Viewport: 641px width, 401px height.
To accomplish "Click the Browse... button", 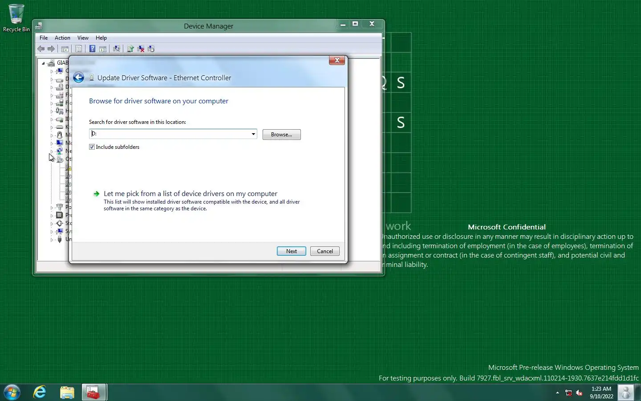I will (x=282, y=135).
